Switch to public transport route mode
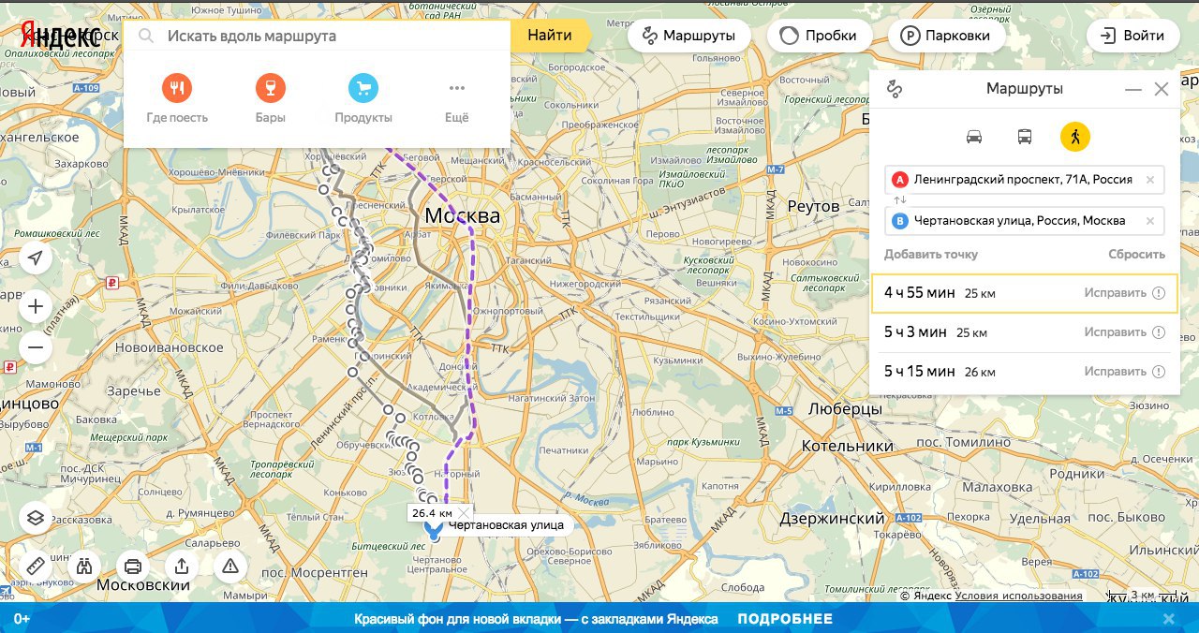Image resolution: width=1199 pixels, height=633 pixels. [1025, 137]
